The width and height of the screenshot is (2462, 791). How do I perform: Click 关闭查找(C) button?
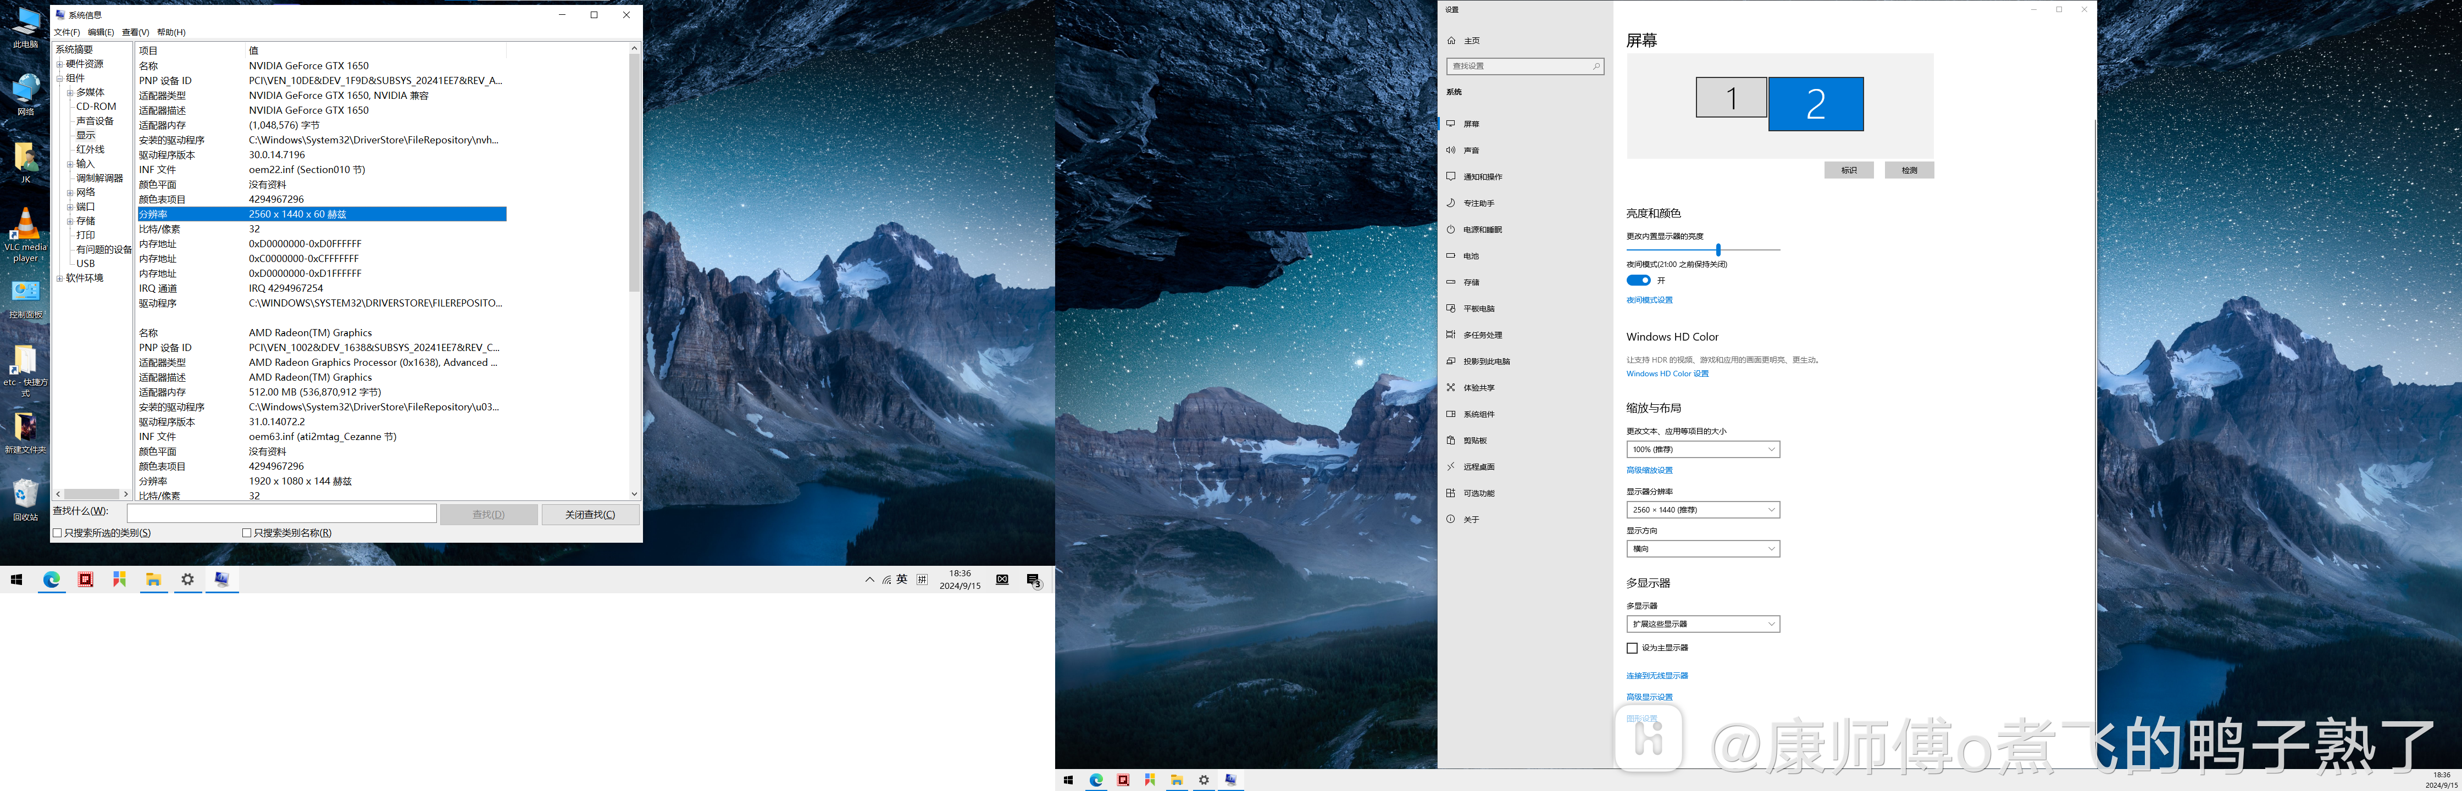tap(590, 515)
